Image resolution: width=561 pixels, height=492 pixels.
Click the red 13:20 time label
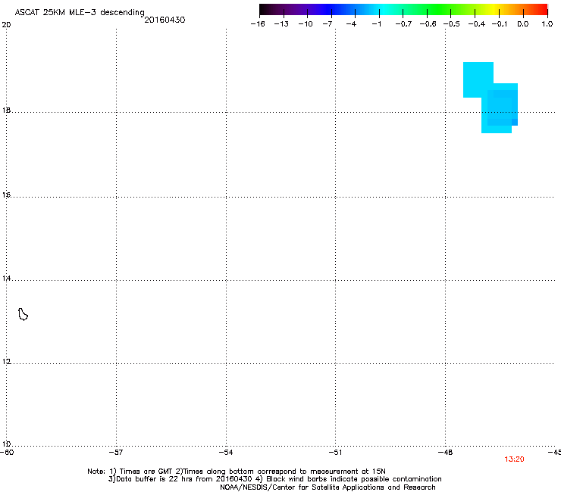click(514, 459)
